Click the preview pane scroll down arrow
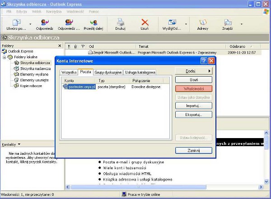This screenshot has width=271, height=199. point(266,181)
